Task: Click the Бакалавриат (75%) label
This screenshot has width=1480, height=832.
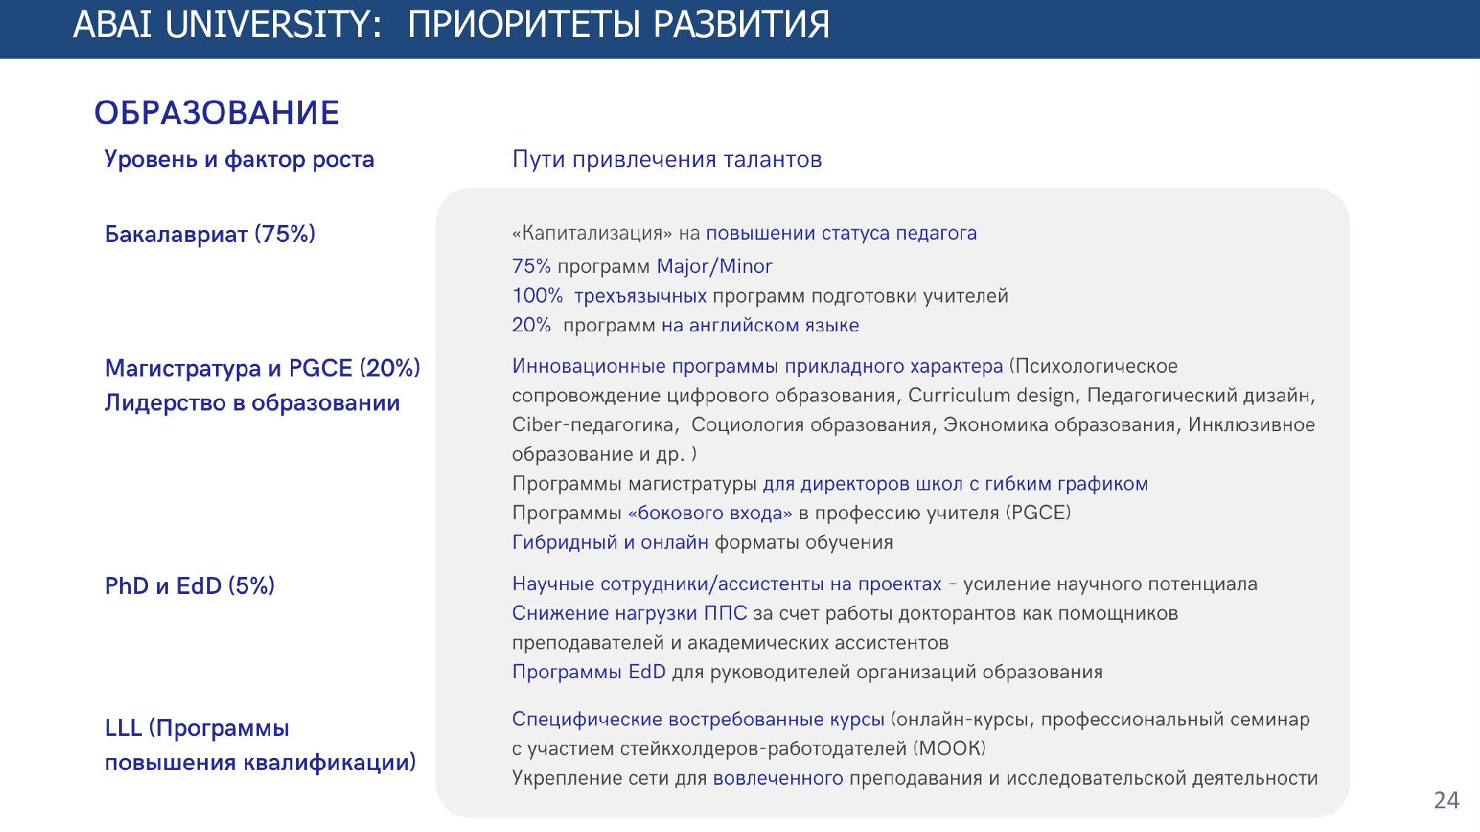Action: [210, 234]
